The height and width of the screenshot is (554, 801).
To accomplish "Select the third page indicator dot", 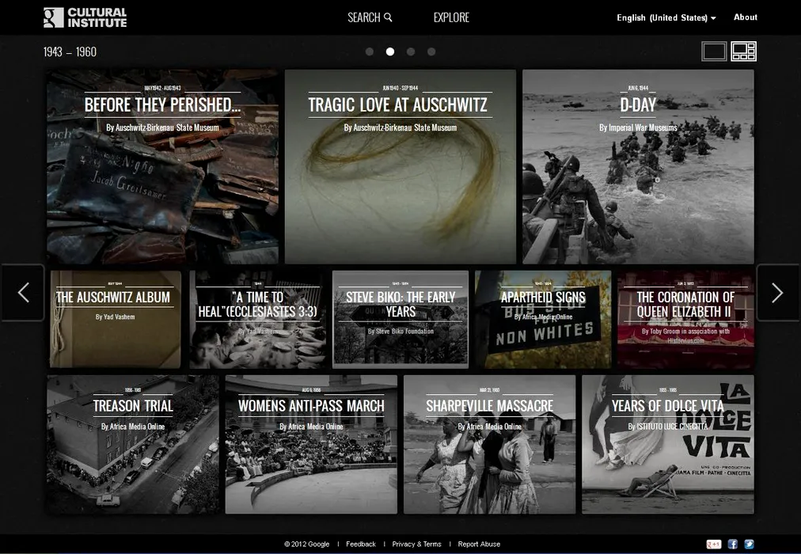I will [x=411, y=52].
